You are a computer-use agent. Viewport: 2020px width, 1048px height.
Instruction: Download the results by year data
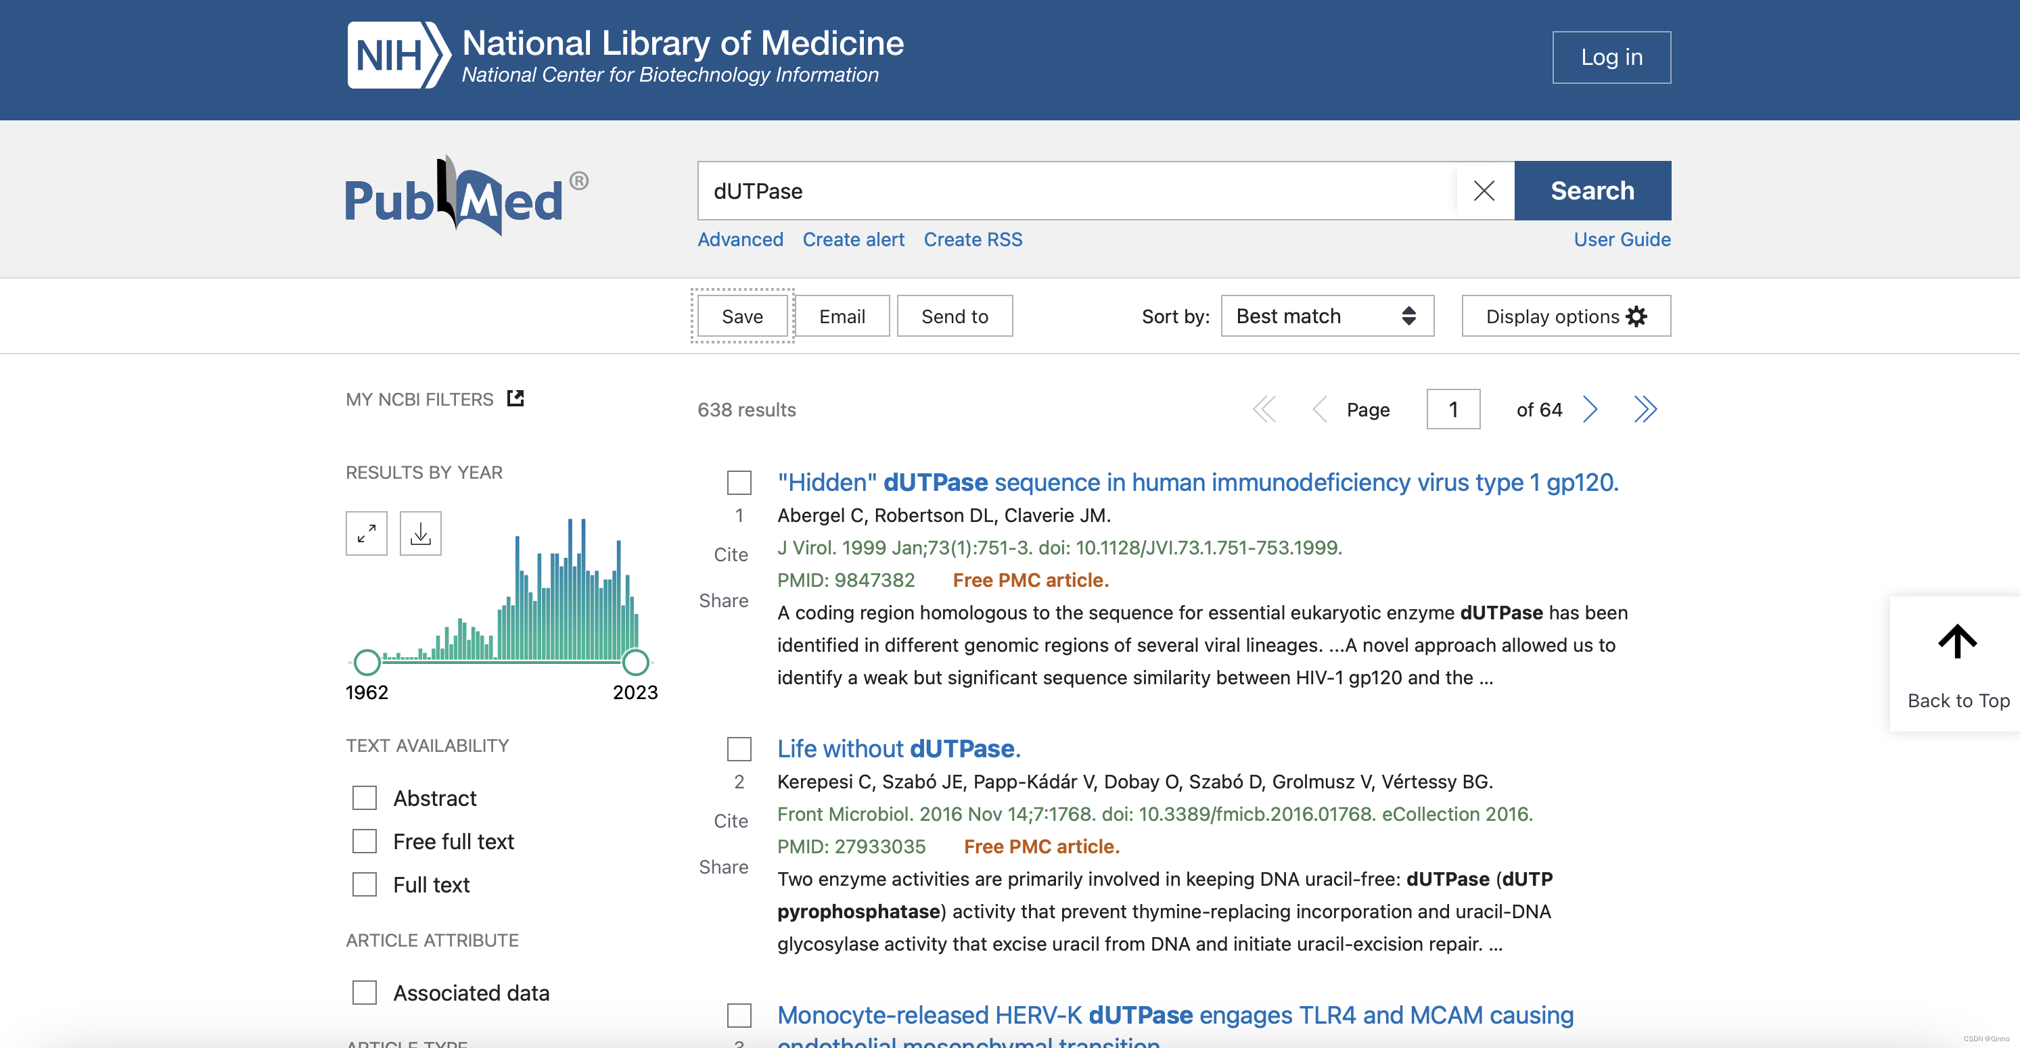coord(420,533)
